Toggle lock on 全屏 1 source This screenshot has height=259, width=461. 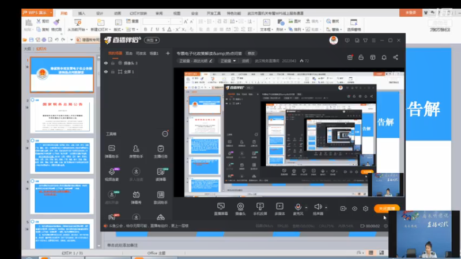[x=112, y=71]
